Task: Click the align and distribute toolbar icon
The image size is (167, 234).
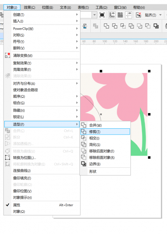Action: coord(85,26)
